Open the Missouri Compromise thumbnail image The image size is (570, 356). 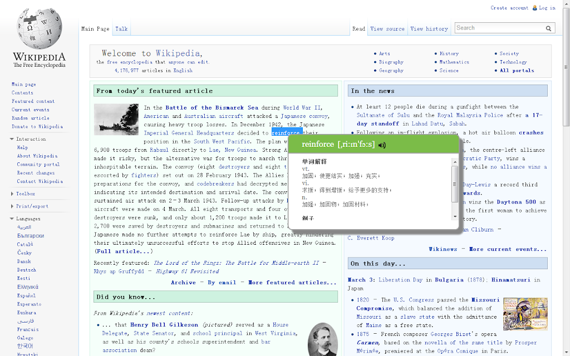pos(525,314)
